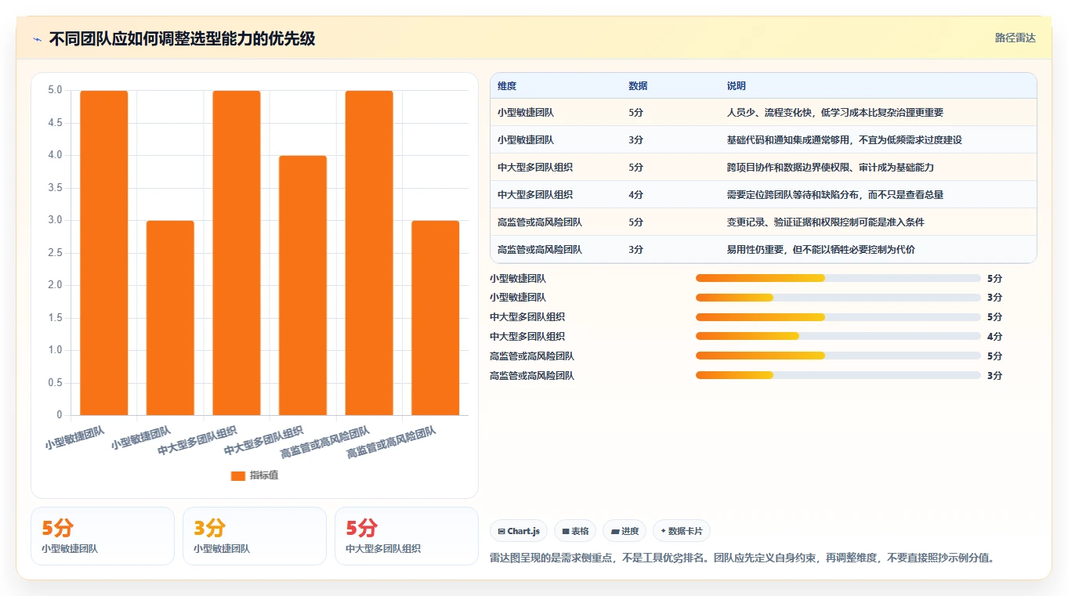Screen dimensions: 1068x596
Task: Select the Chart.js tag
Action: coord(519,531)
